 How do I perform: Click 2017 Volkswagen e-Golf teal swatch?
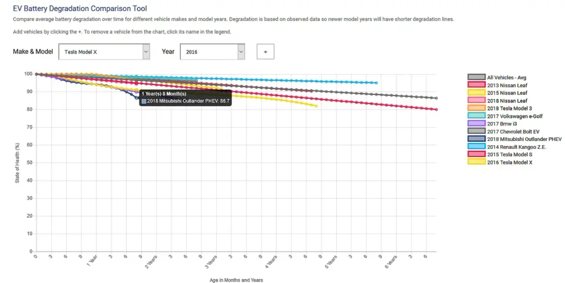coord(476,116)
